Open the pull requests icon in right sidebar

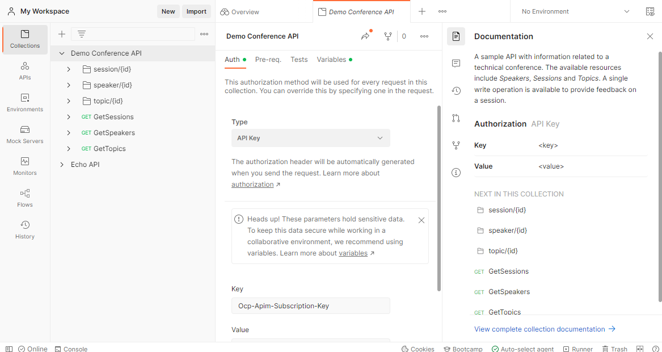456,118
